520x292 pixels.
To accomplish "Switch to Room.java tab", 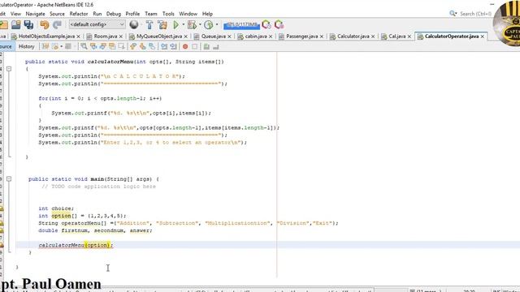I will [x=105, y=36].
